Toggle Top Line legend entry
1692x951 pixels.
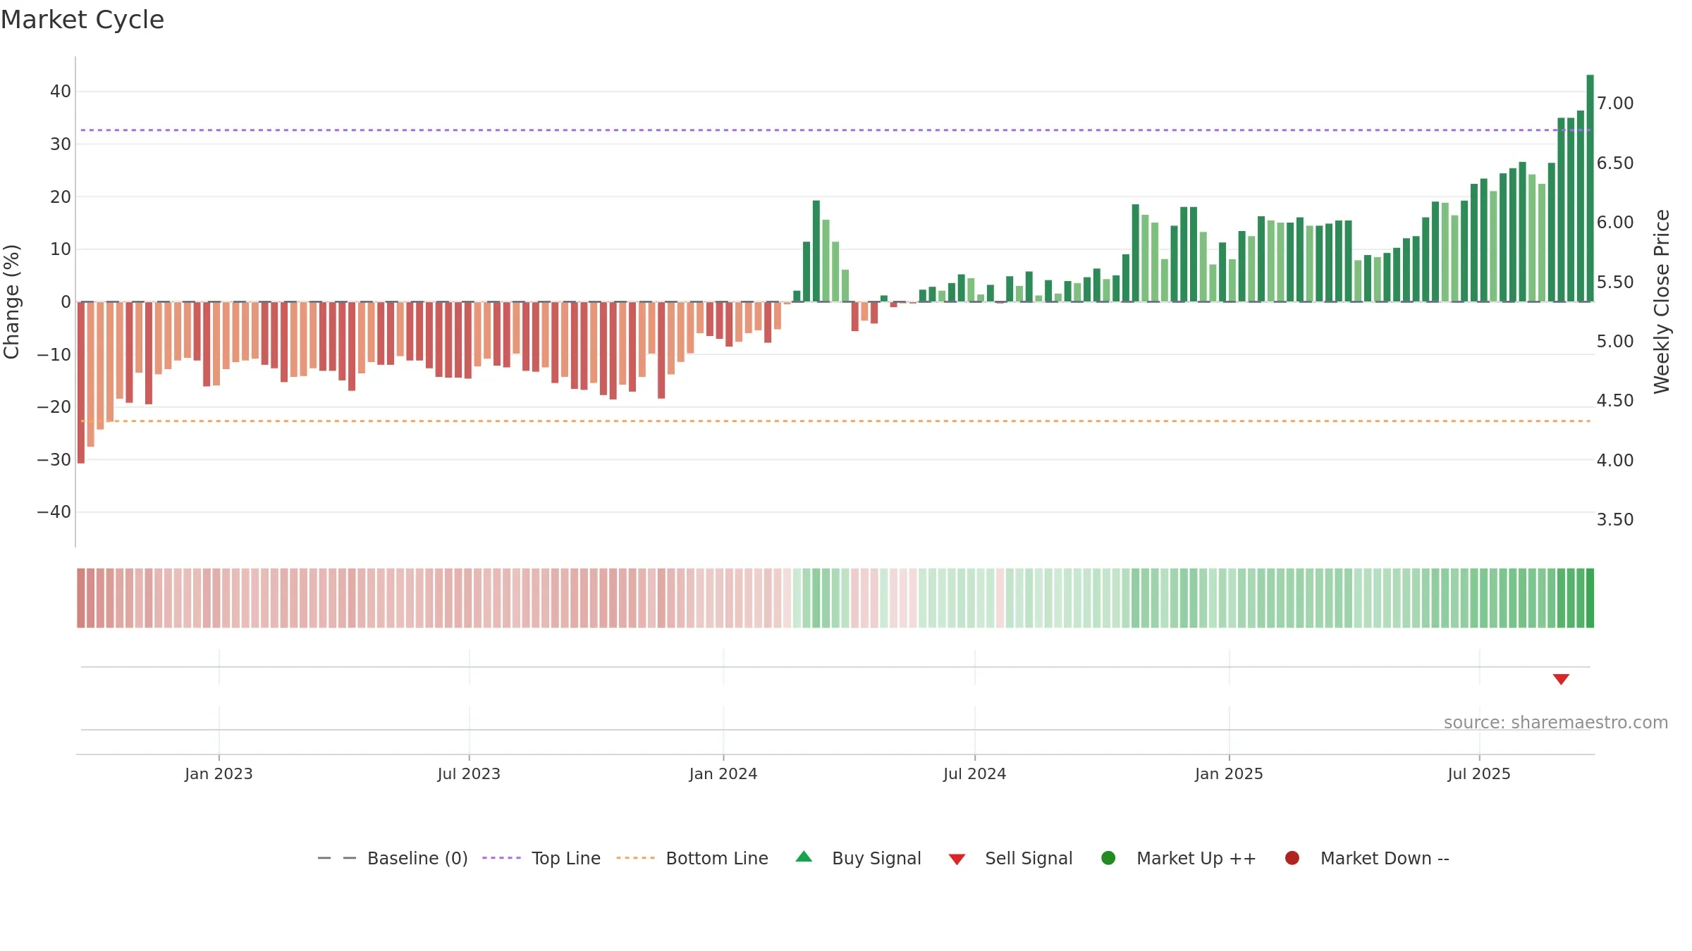541,858
